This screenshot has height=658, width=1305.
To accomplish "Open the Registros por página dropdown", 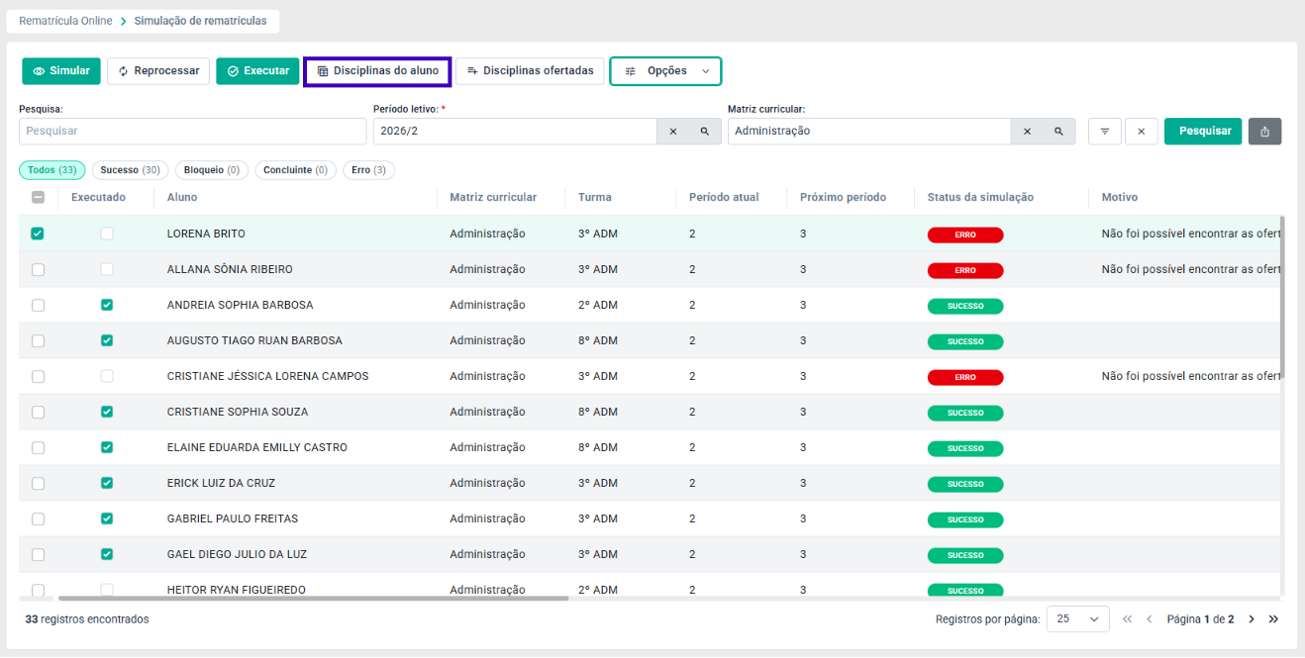I will 1078,619.
